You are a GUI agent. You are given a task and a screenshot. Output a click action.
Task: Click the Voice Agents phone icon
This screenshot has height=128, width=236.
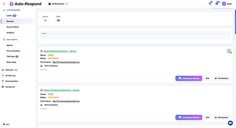tap(4, 40)
